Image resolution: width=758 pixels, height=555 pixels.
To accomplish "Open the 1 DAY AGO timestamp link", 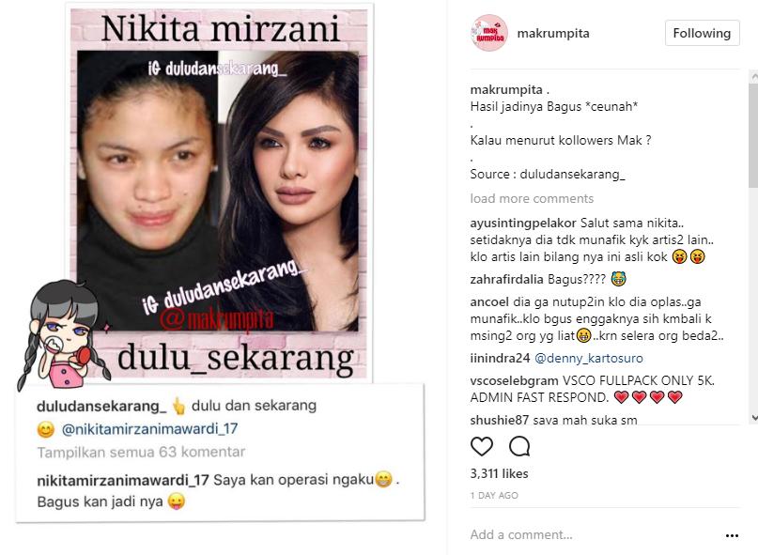I will coord(494,495).
